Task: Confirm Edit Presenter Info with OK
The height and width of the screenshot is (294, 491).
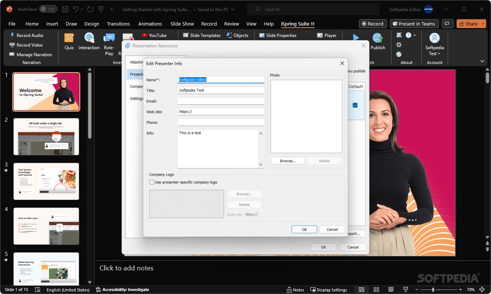Action: [304, 229]
